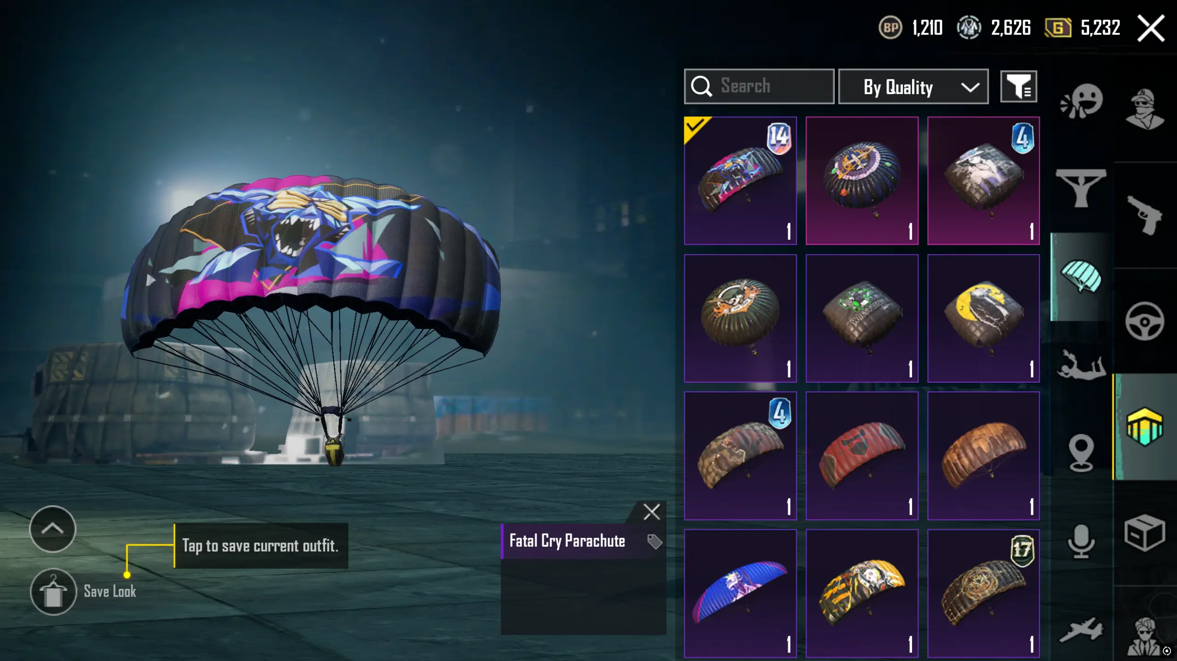The image size is (1177, 661).
Task: Open the item filter funnel icon
Action: pos(1018,86)
